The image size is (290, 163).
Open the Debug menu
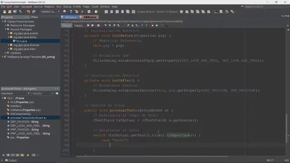click(67, 7)
